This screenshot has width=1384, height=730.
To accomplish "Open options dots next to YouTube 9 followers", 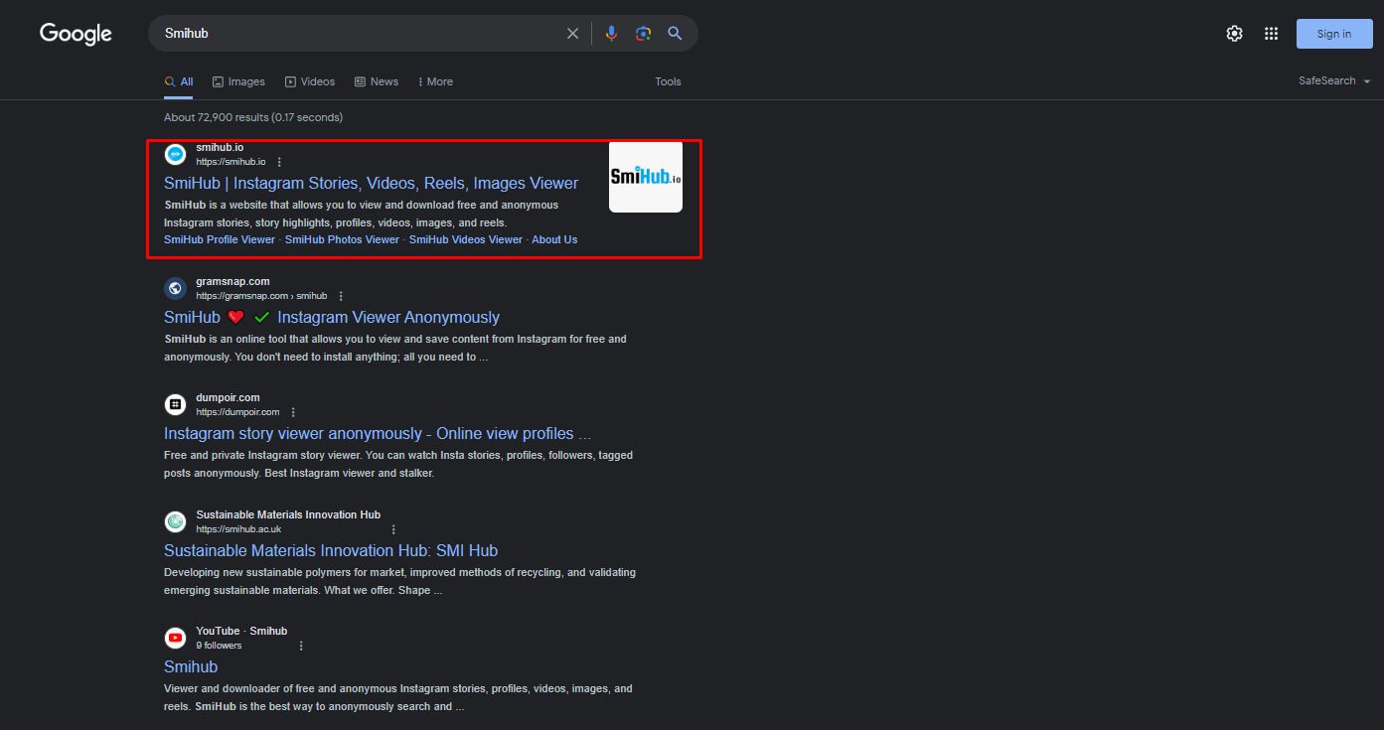I will click(301, 646).
